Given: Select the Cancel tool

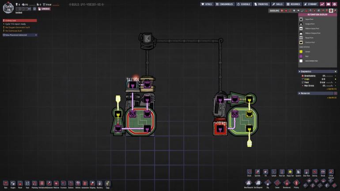Looking at the screenshot, I should pos(277,184).
